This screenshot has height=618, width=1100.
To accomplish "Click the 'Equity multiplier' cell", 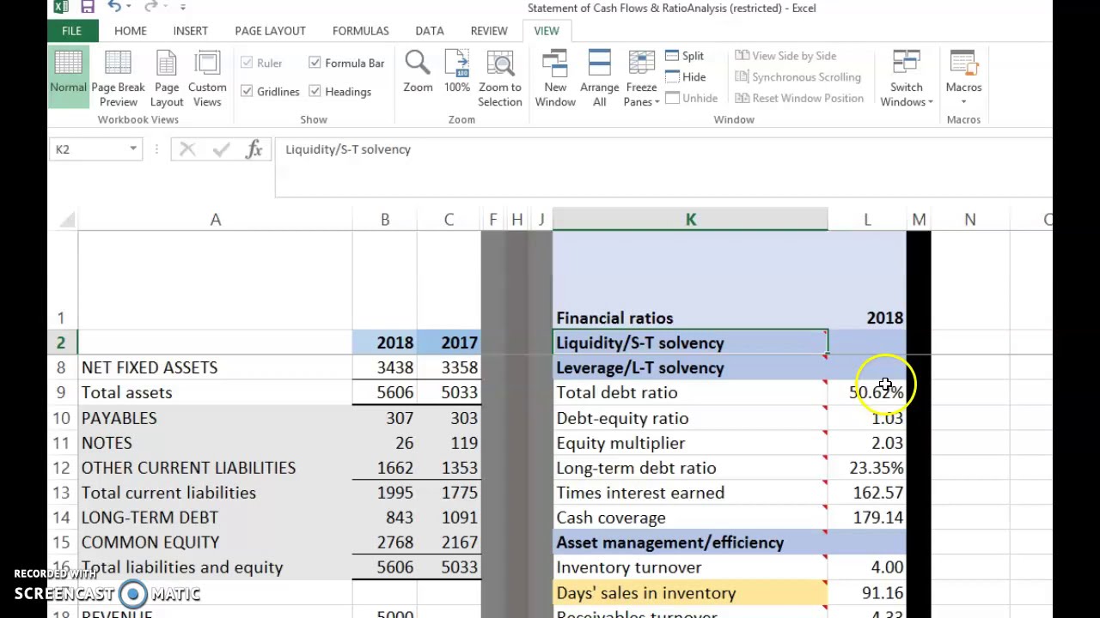I will [x=690, y=443].
